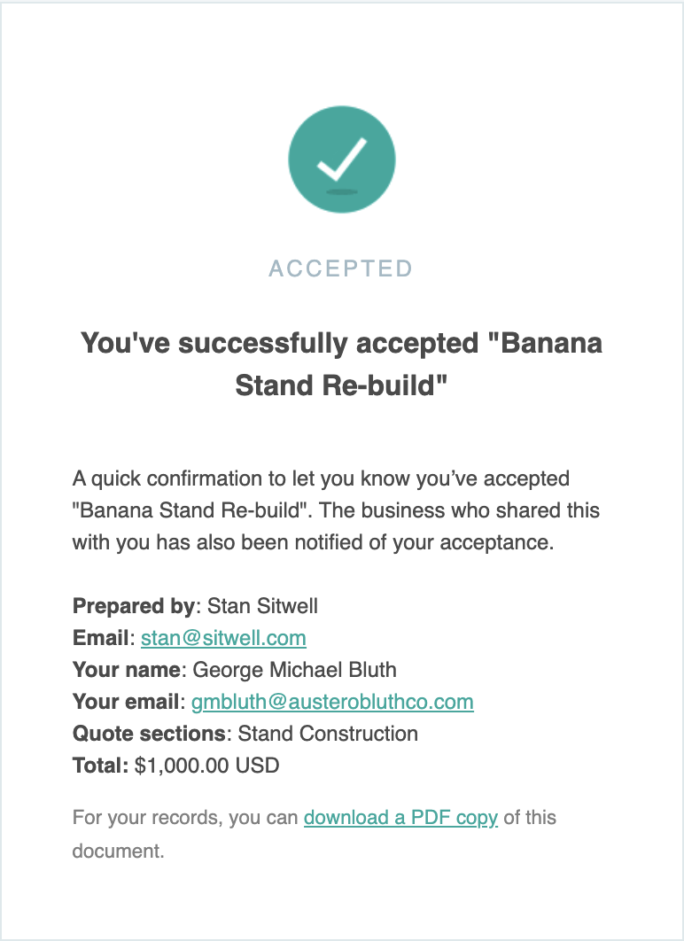The image size is (684, 941).
Task: Click the bold "Email" label
Action: coord(100,637)
